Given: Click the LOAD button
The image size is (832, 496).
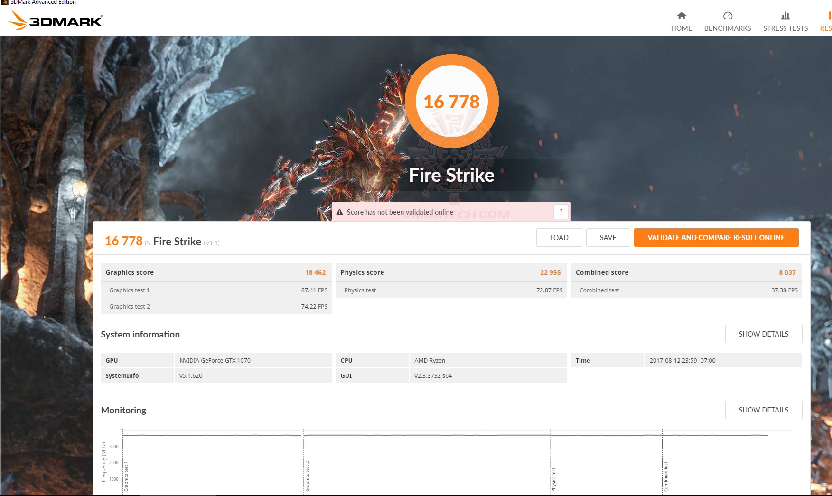Looking at the screenshot, I should (559, 237).
